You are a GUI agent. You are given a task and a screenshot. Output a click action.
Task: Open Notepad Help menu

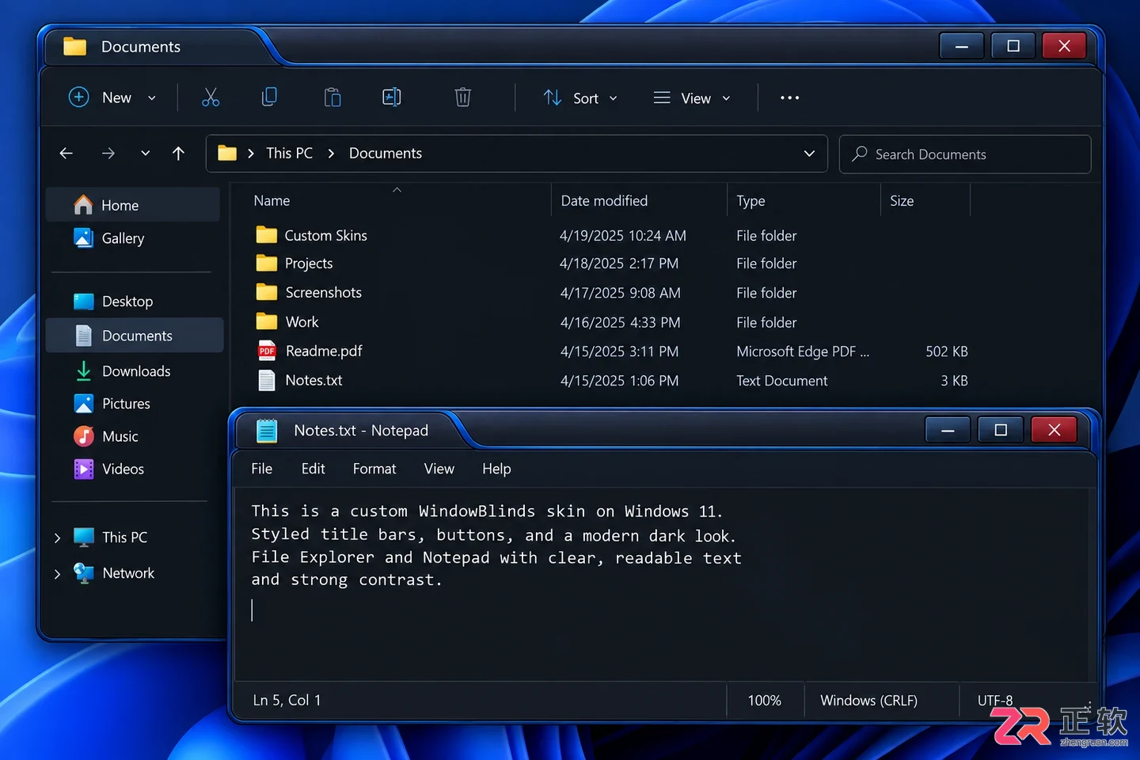tap(496, 469)
